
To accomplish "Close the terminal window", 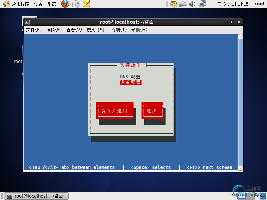I will pos(239,22).
